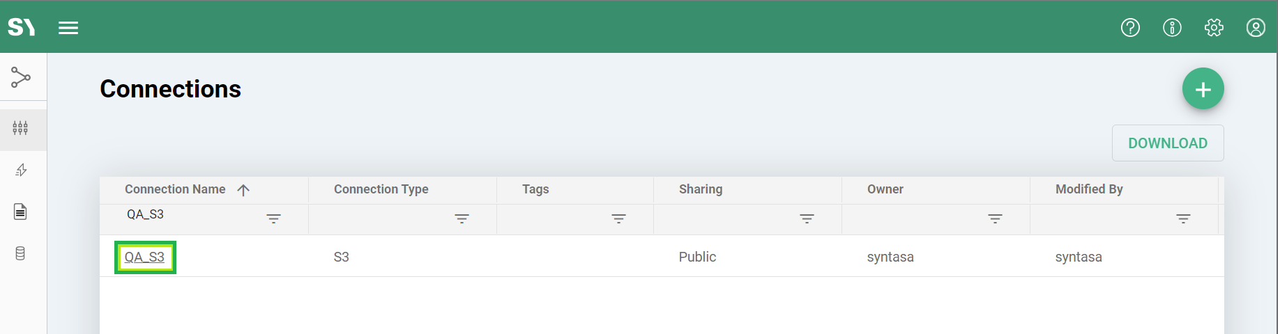Open the settings gear icon
This screenshot has width=1280, height=334.
[x=1214, y=28]
